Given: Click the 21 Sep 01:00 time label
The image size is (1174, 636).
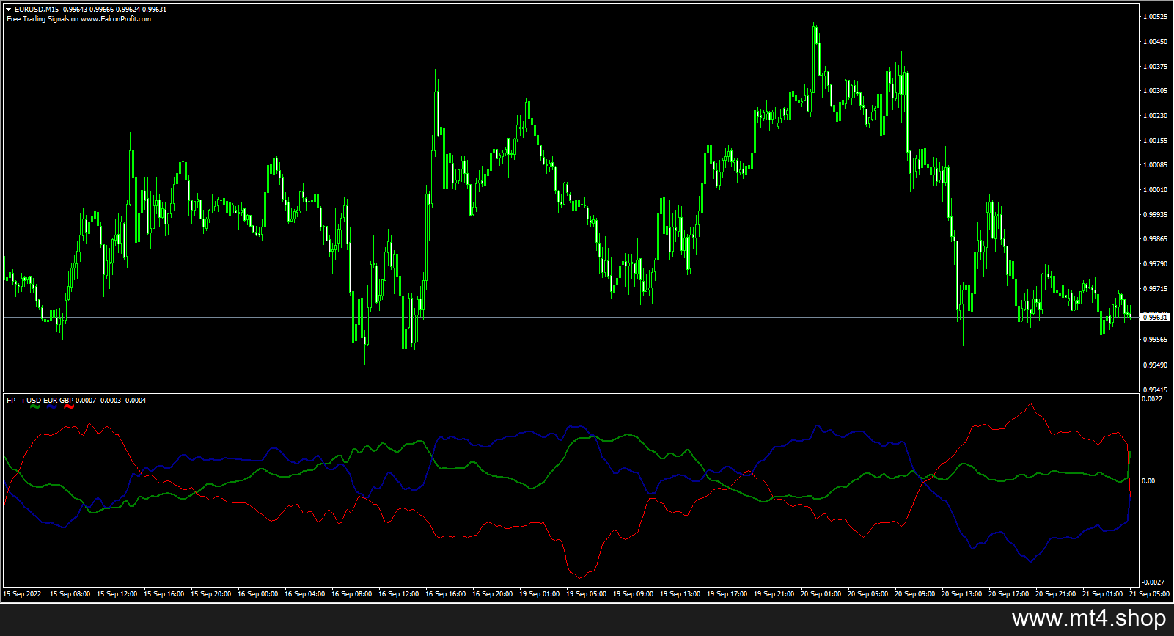Looking at the screenshot, I should click(x=1102, y=594).
